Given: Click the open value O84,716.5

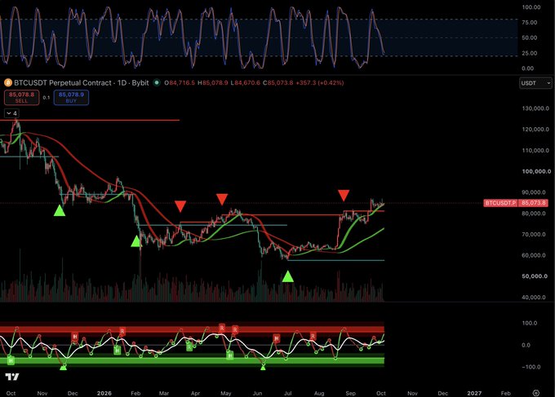Looking at the screenshot, I should [x=180, y=82].
